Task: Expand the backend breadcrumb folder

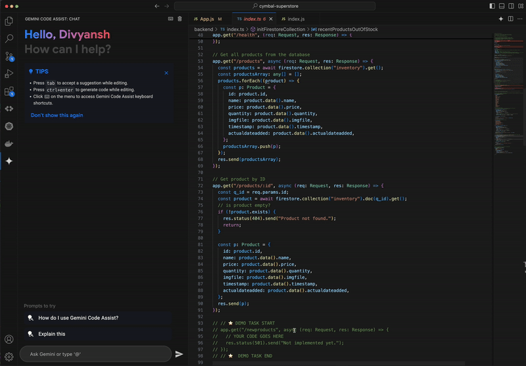Action: [203, 30]
